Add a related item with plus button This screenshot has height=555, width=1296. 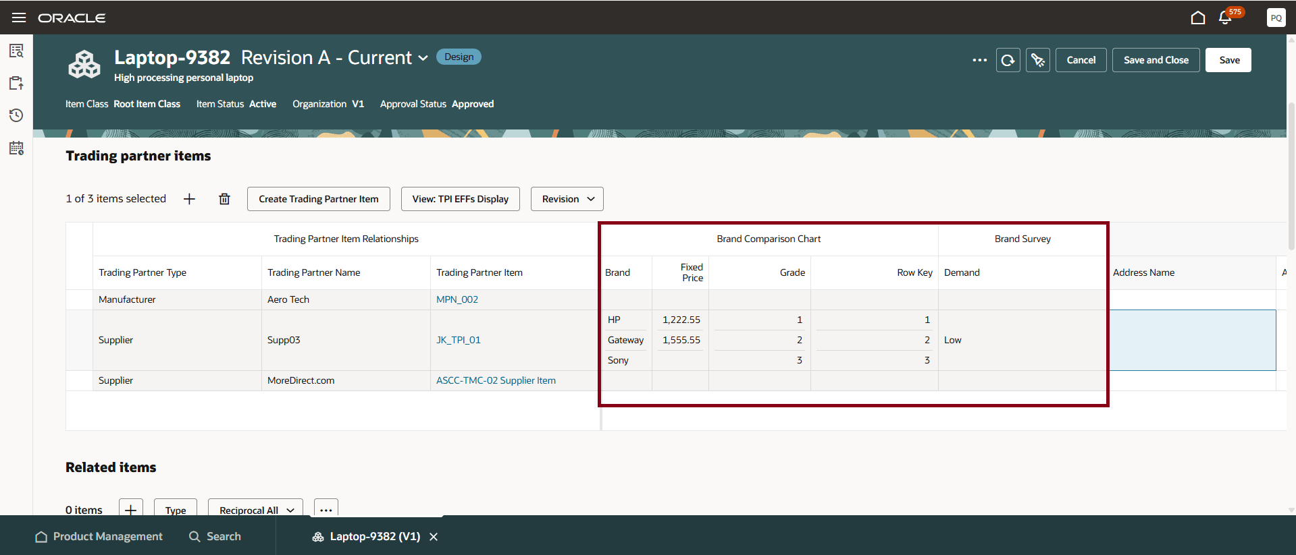point(131,510)
